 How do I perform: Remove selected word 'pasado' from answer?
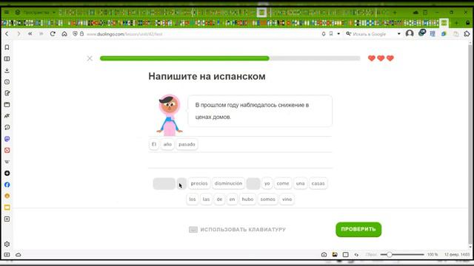(187, 144)
